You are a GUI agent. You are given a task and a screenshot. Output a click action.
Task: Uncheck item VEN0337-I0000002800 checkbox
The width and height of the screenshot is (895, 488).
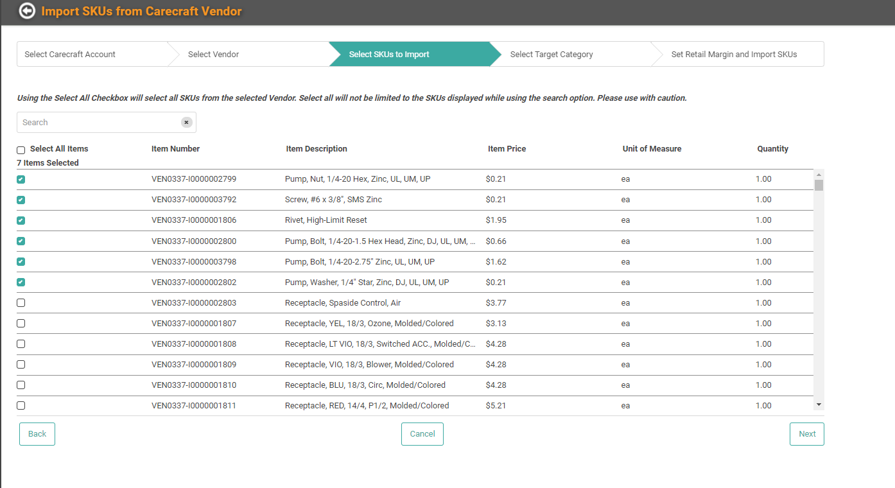pyautogui.click(x=21, y=241)
